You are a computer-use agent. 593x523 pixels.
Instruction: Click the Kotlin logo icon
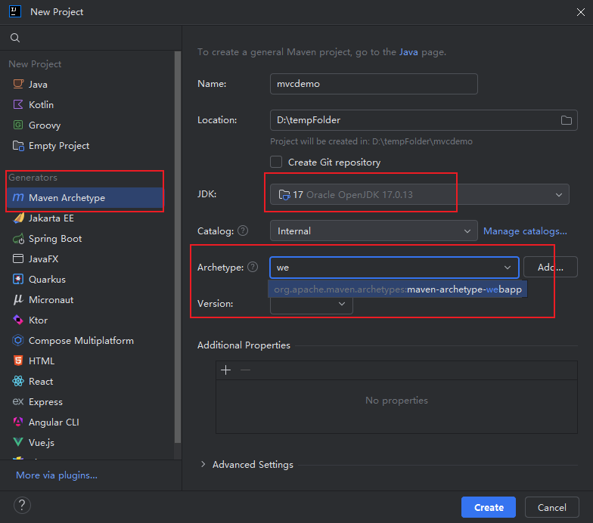[18, 104]
